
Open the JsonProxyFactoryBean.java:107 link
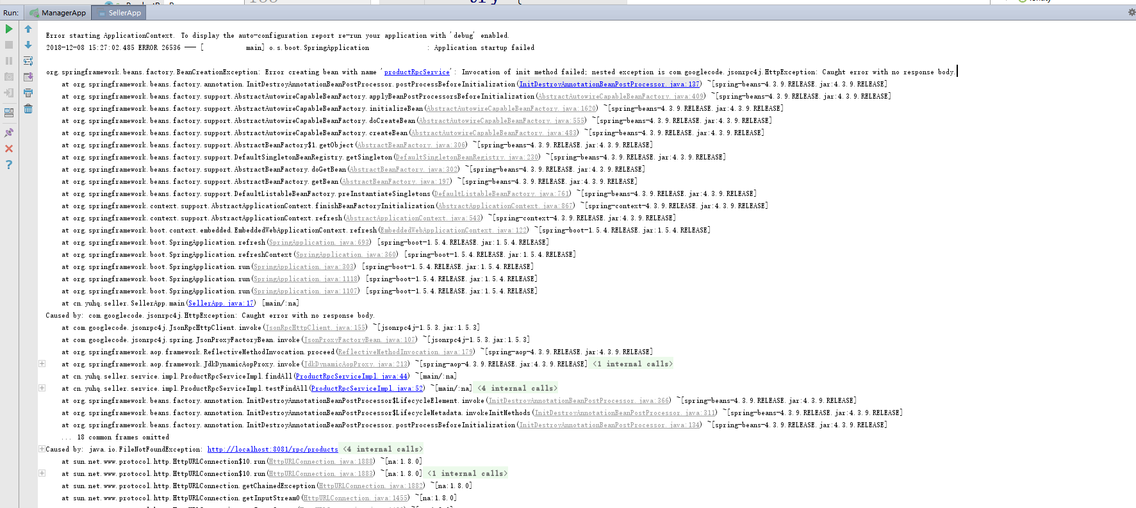359,340
